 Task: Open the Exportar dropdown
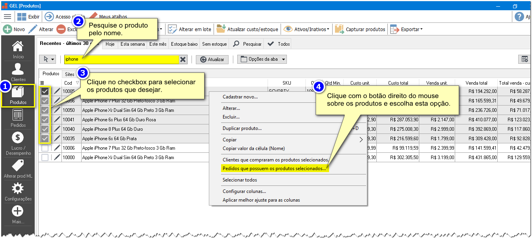coord(406,29)
